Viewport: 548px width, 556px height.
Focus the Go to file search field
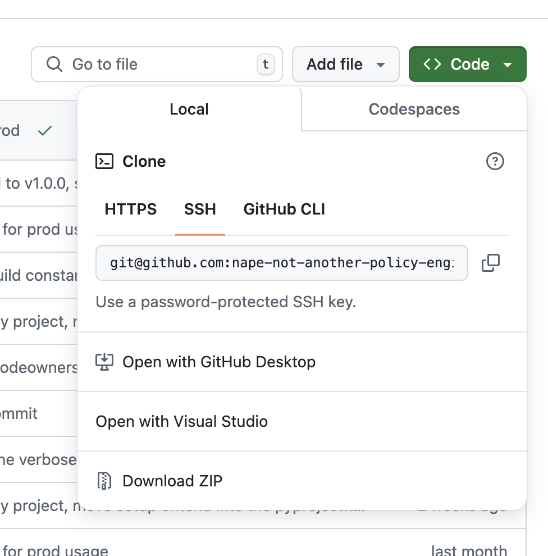coord(157,64)
